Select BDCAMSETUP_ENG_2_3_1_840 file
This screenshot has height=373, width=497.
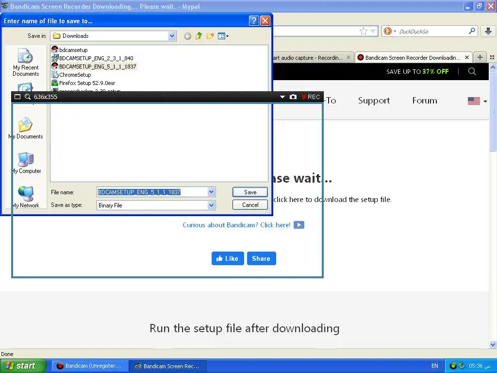(x=92, y=58)
